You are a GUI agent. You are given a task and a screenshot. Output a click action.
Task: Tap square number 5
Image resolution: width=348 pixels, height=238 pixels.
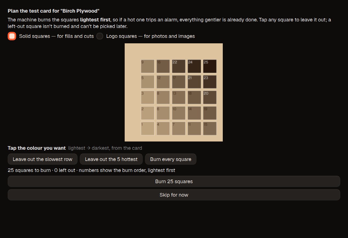(148, 82)
